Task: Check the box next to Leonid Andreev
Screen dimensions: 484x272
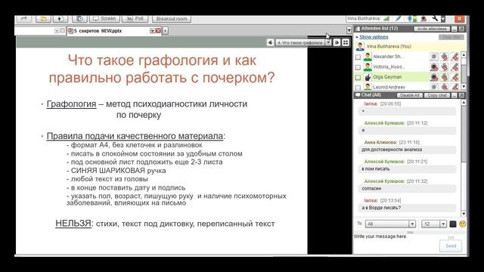Action: point(358,88)
